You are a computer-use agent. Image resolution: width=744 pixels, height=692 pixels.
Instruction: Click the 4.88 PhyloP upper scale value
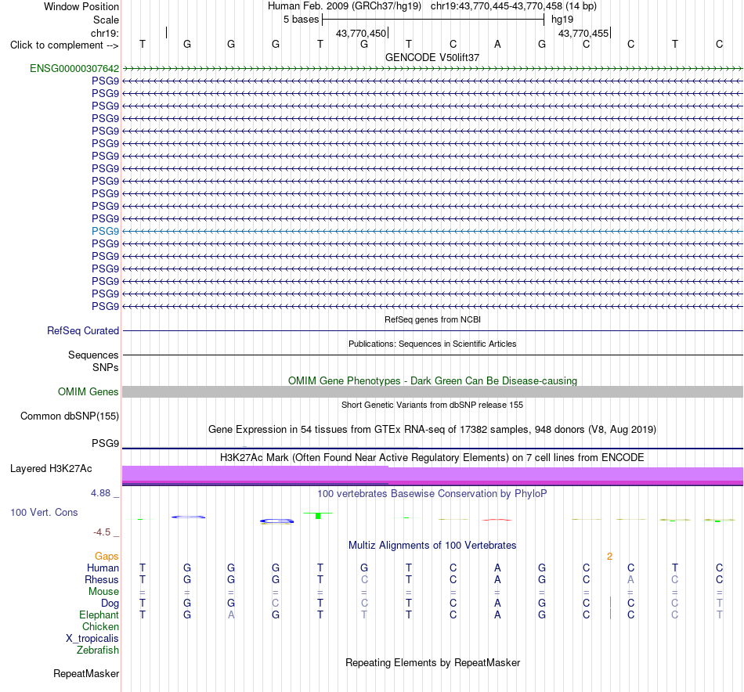[100, 493]
